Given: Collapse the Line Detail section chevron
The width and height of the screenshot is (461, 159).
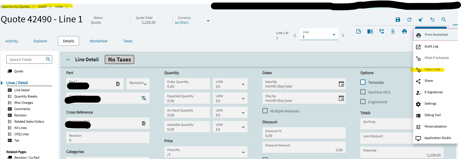Looking at the screenshot, I should click(68, 59).
